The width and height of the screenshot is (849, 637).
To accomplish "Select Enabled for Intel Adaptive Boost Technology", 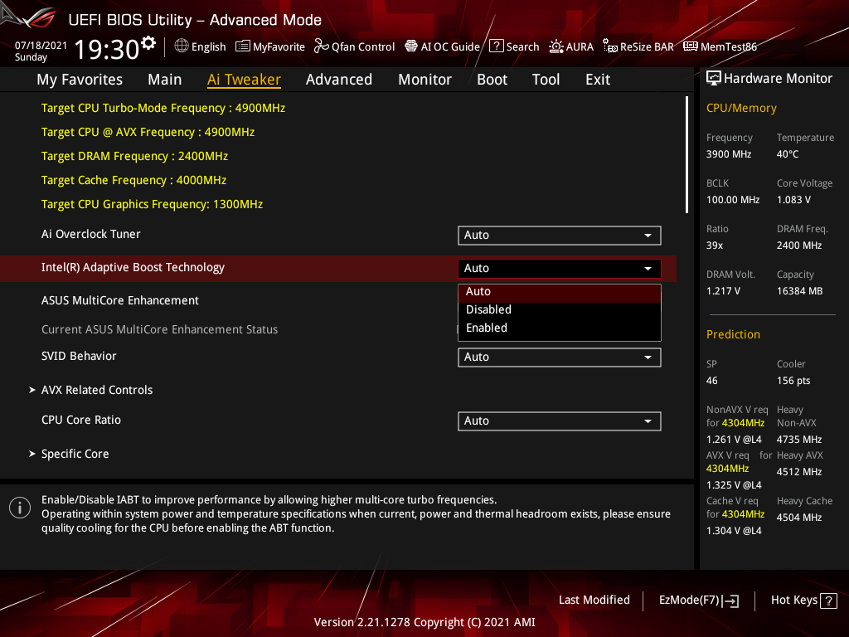I will tap(487, 327).
